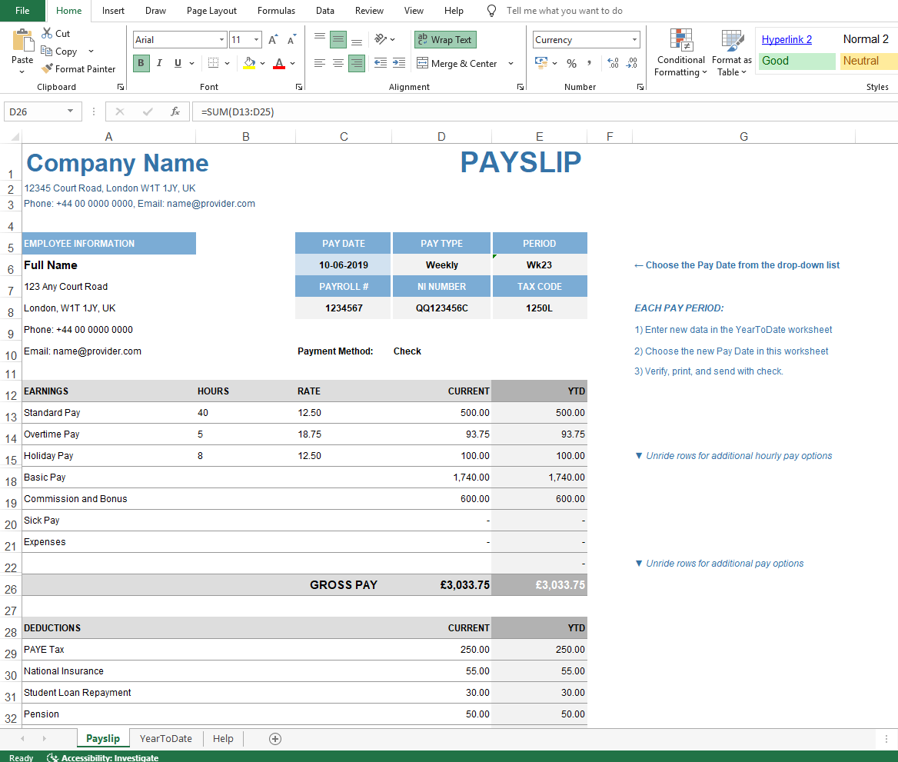Center text horizontally
898x762 pixels.
338,63
